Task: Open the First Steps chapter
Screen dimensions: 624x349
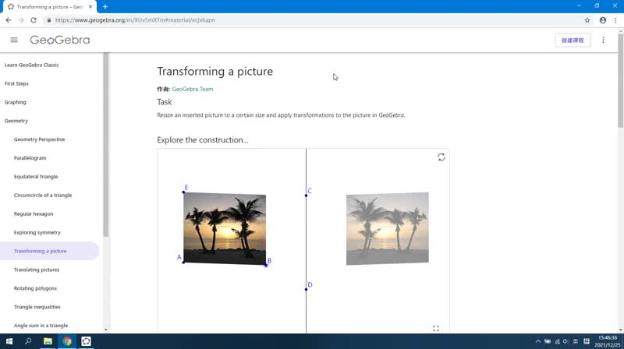Action: [16, 83]
